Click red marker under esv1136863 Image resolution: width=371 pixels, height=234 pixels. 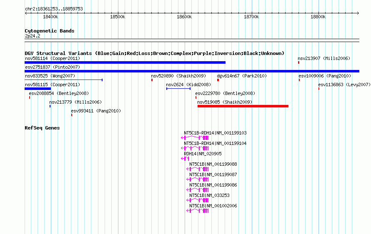tap(319, 89)
